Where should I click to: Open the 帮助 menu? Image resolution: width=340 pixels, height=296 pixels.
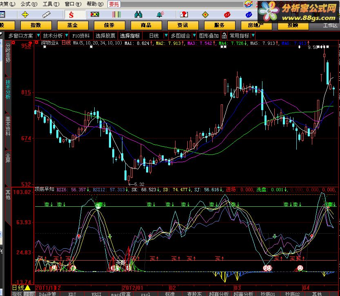[95, 4]
